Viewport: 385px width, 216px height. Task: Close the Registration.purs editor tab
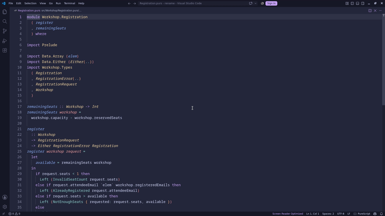375,10
